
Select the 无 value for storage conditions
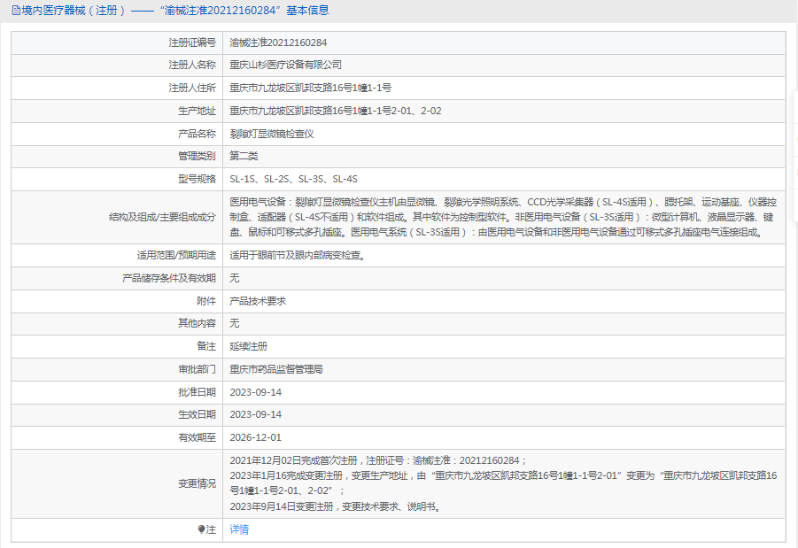pyautogui.click(x=234, y=278)
